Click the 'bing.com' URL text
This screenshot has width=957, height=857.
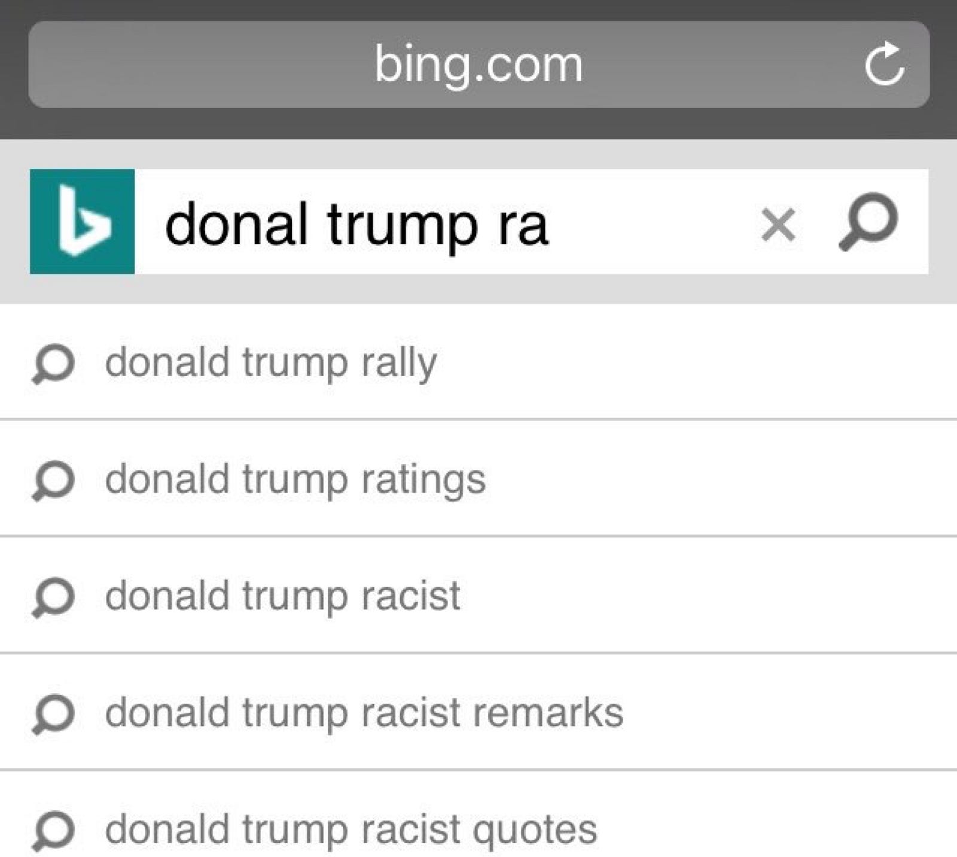coord(478,65)
